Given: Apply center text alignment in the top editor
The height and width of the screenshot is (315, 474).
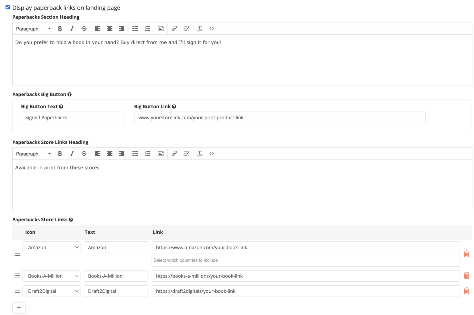Looking at the screenshot, I should coord(110,28).
